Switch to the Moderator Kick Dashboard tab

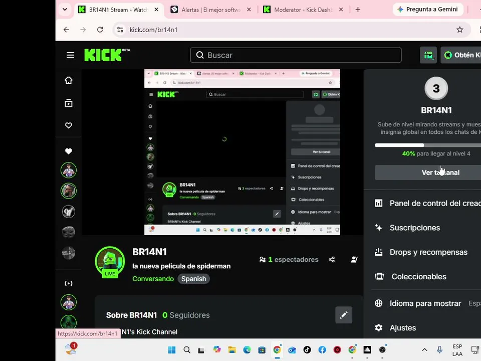click(303, 10)
